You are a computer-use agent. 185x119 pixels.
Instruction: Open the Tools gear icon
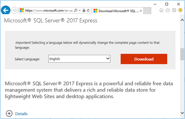[174, 10]
